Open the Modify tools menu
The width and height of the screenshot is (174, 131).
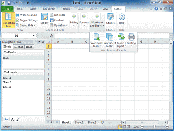45,20
